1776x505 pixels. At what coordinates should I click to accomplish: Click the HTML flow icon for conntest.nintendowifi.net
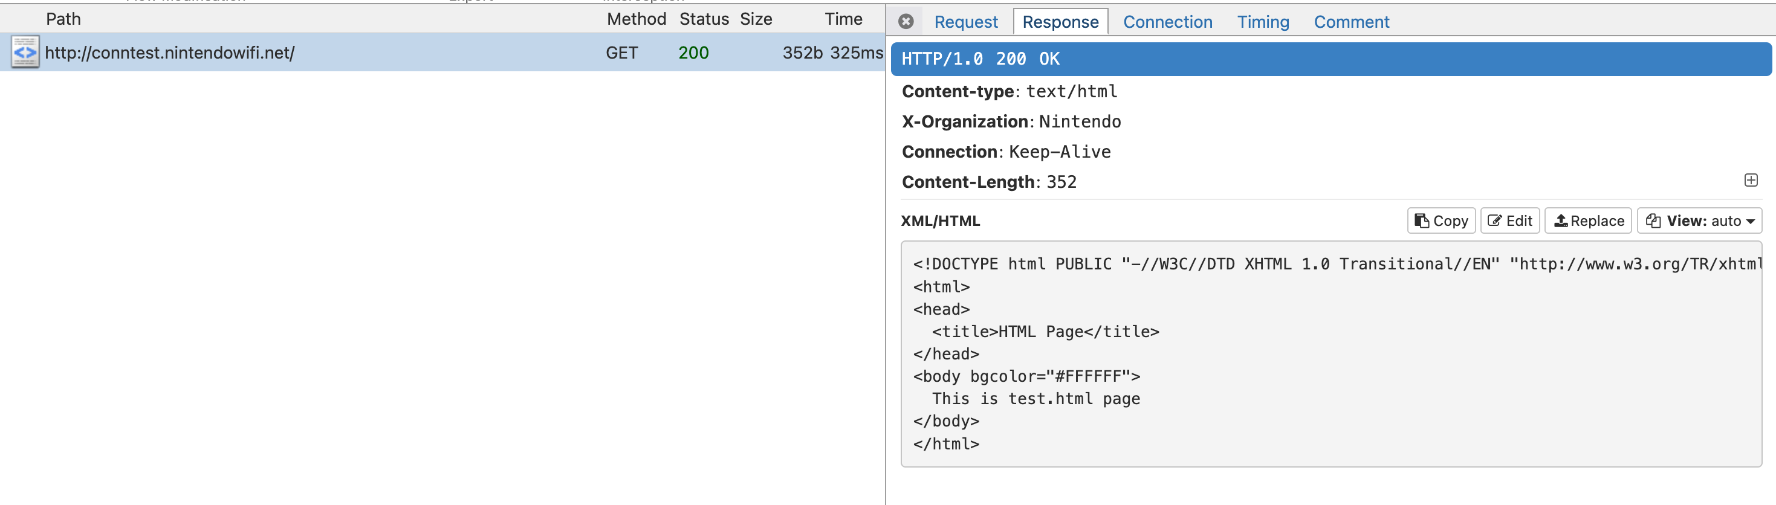click(x=25, y=53)
